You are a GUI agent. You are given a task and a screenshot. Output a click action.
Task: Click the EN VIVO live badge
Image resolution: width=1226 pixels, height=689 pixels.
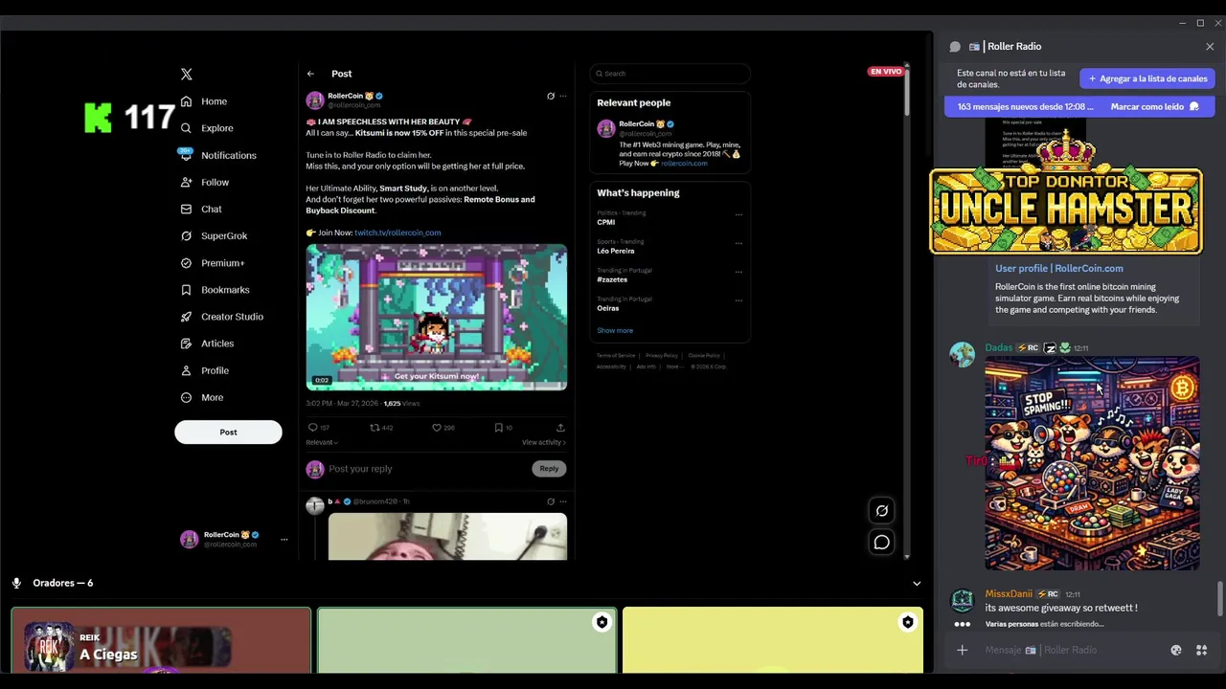(x=886, y=72)
